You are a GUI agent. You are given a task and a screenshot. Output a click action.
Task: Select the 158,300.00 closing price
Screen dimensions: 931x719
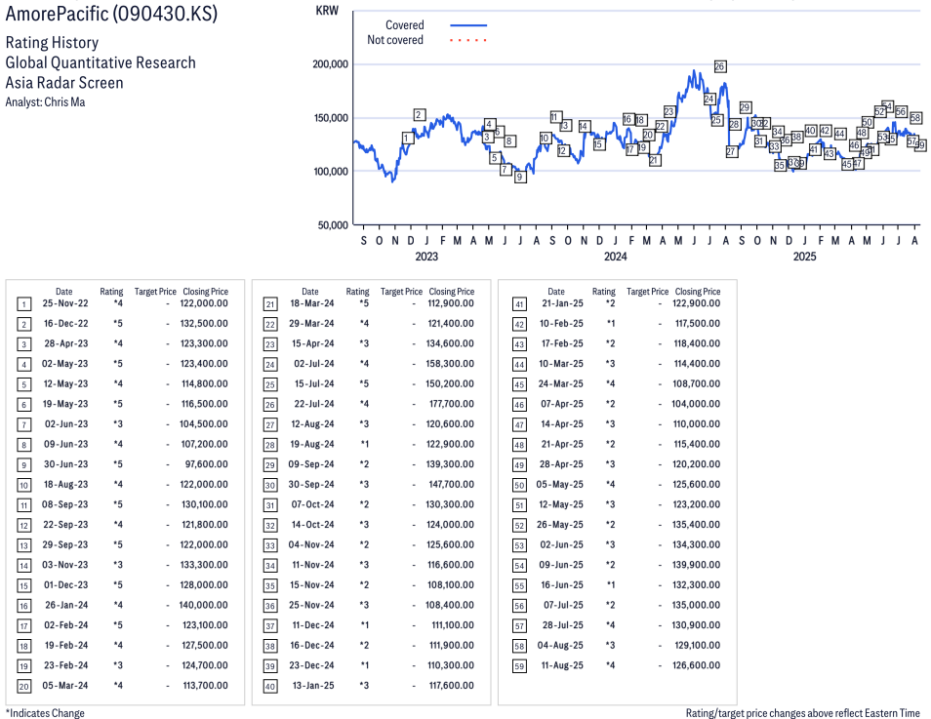pos(450,363)
